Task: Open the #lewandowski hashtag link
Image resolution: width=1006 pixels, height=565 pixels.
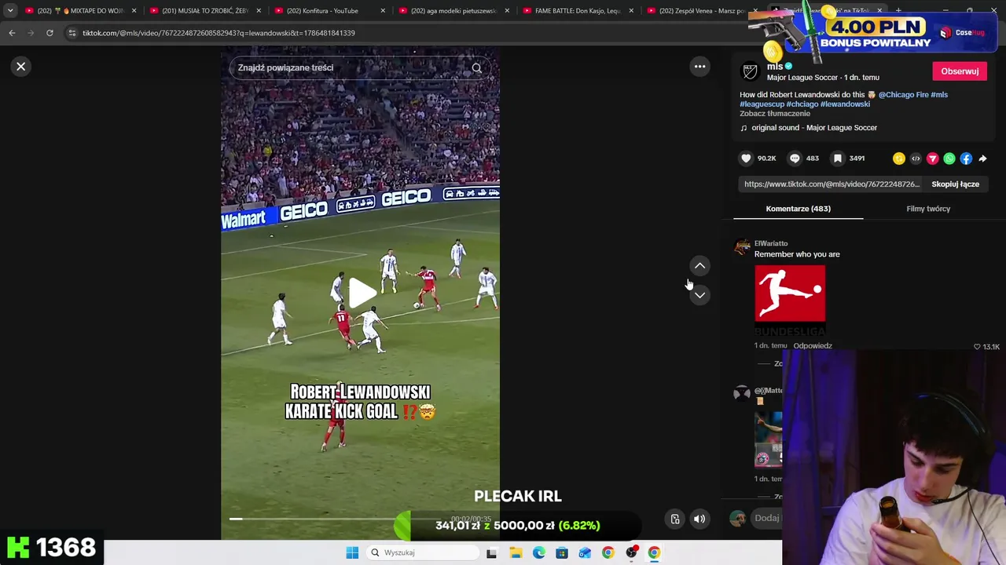Action: (x=845, y=104)
